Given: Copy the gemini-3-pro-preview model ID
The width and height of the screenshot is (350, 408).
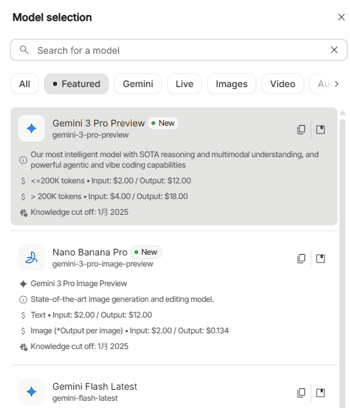Looking at the screenshot, I should [x=301, y=129].
